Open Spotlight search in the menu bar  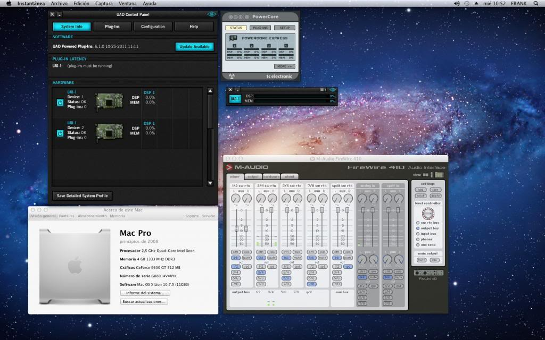point(536,4)
